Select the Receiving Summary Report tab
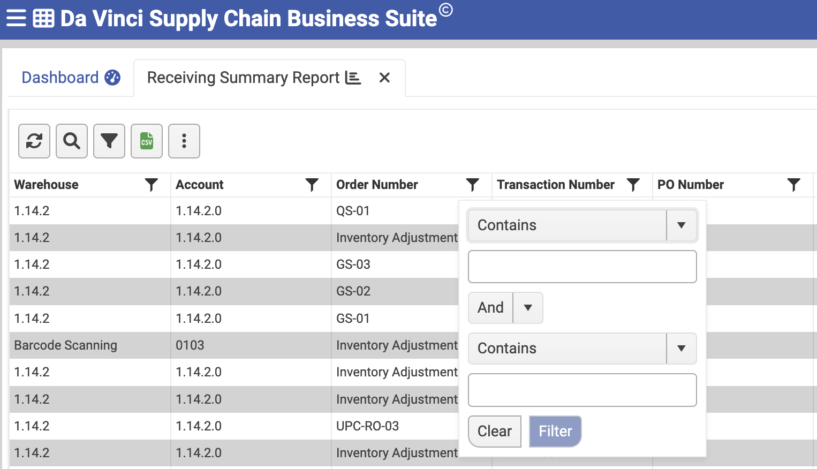Image resolution: width=817 pixels, height=469 pixels. [x=254, y=78]
